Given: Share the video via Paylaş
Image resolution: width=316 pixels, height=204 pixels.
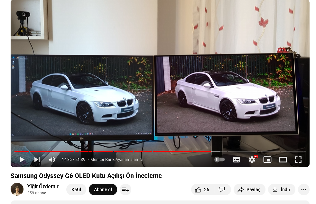Looking at the screenshot, I should coord(249,190).
